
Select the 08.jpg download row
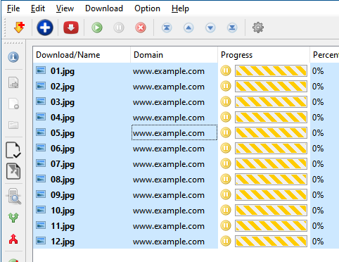tap(186, 179)
